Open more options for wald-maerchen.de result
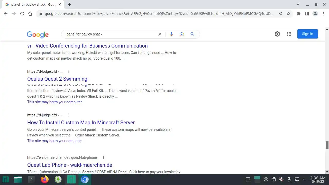329x185 pixels. click(103, 158)
